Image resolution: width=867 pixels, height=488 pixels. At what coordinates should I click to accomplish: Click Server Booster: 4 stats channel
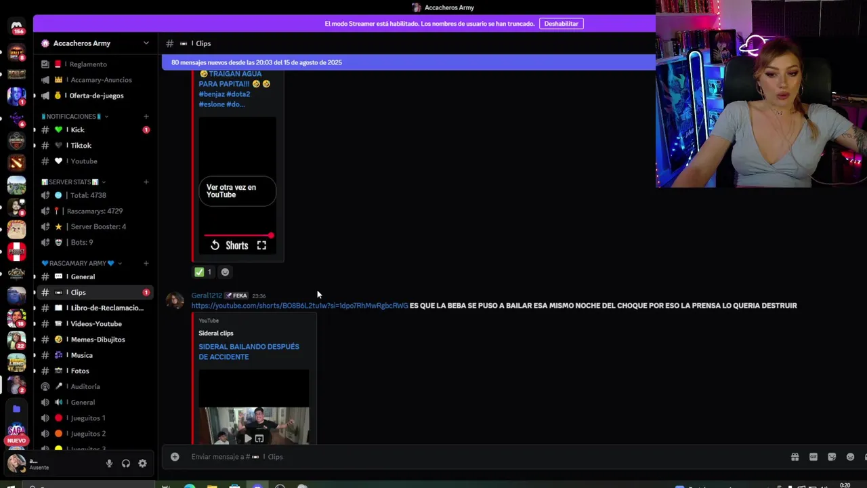coord(96,226)
